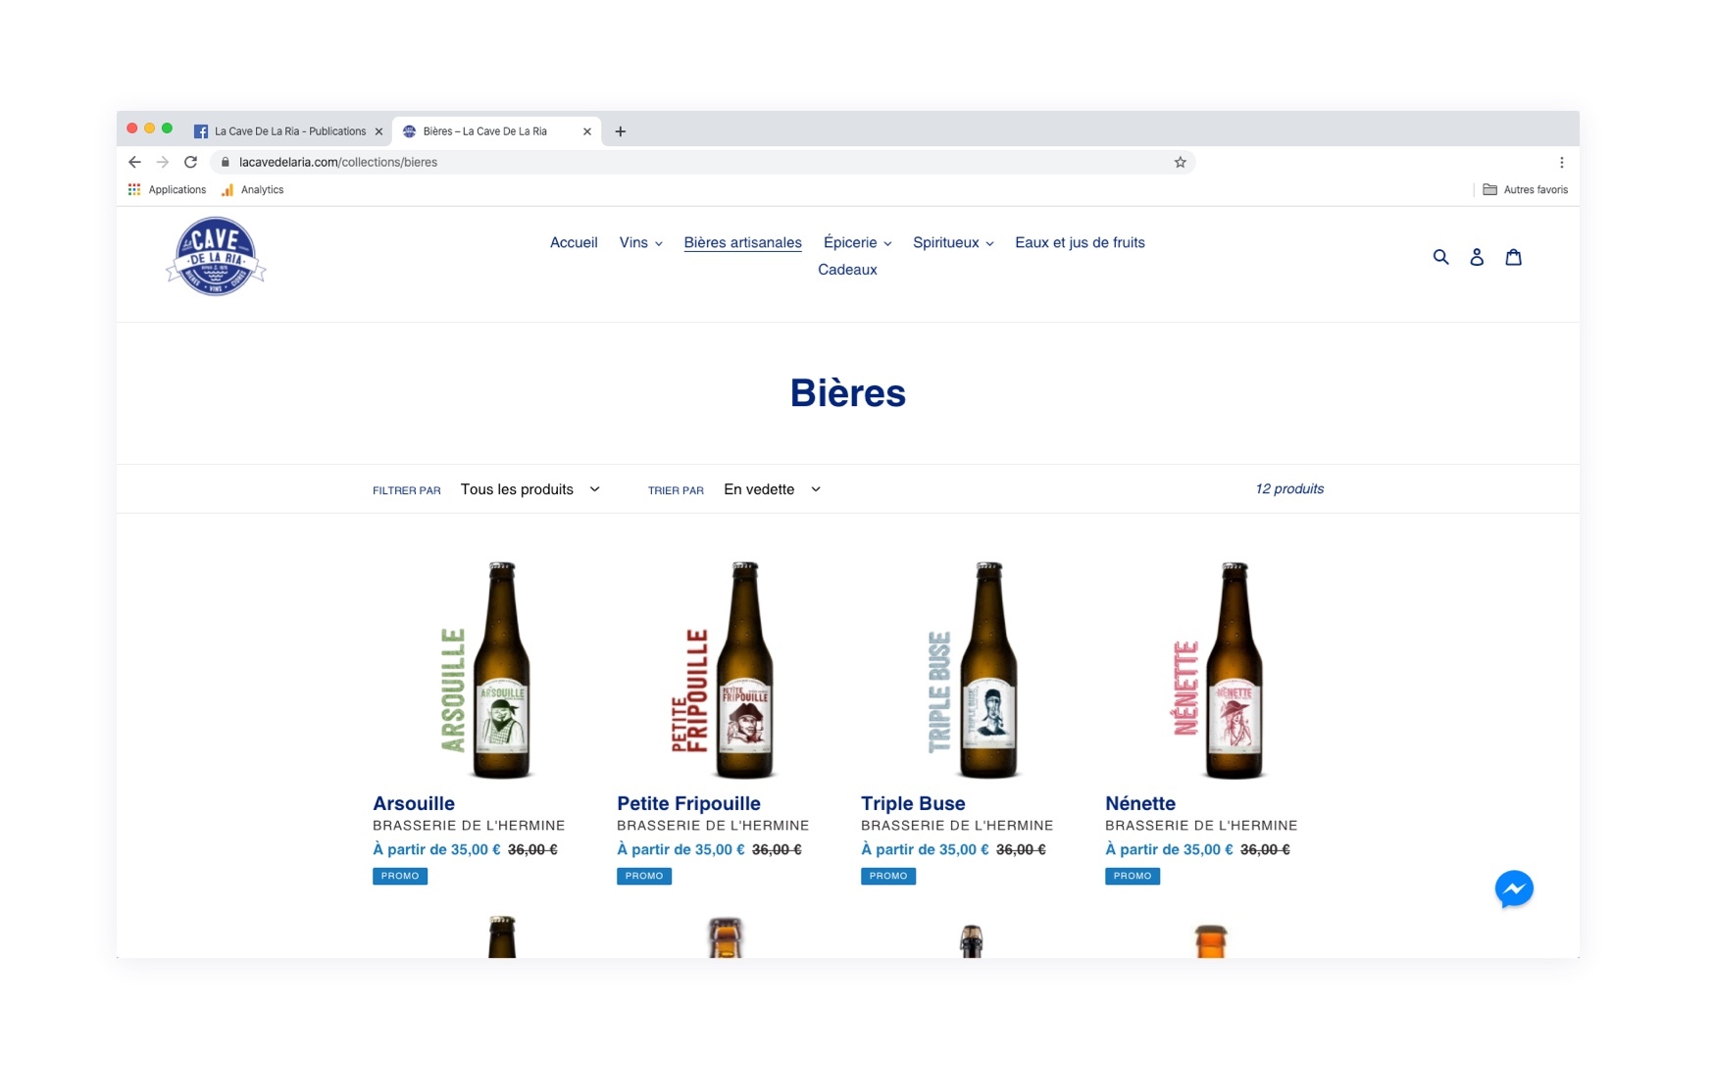Click Nénette's Brasserie de l'Hermine vendor text
The height and width of the screenshot is (1069, 1715).
coord(1201,826)
